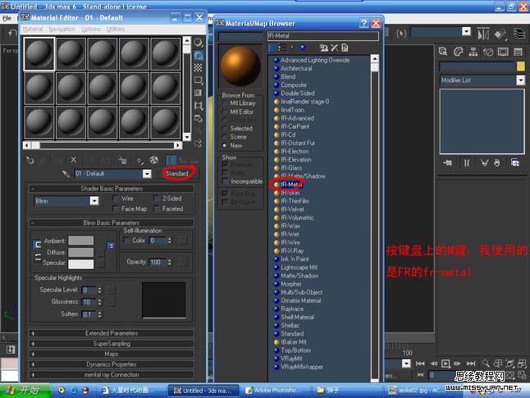530x398 pixels.
Task: Click the Specular color swatch
Action: 80,264
